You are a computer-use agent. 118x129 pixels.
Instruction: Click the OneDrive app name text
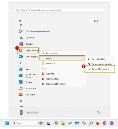tap(30, 38)
